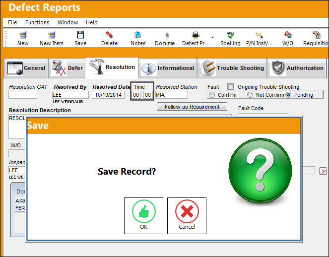Click the toolbar drag handle grip

(6, 38)
